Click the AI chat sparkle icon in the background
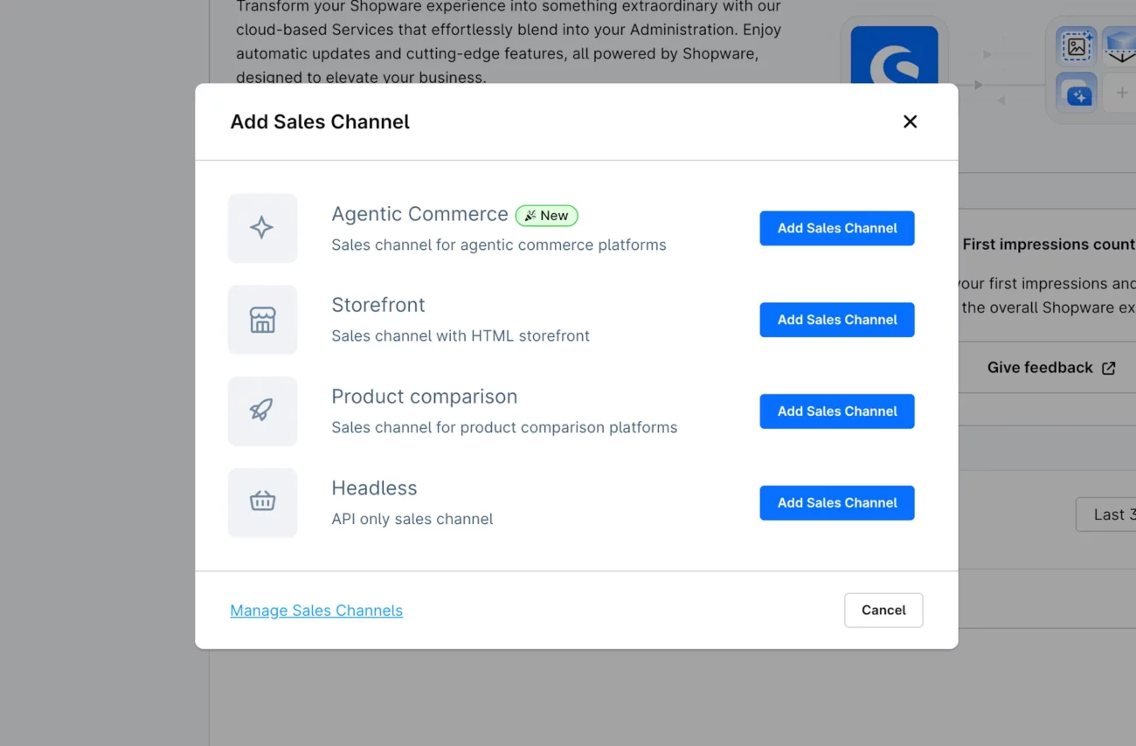The image size is (1136, 746). (x=1077, y=93)
